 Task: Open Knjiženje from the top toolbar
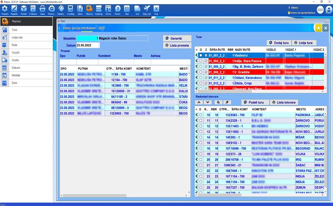[99, 10]
